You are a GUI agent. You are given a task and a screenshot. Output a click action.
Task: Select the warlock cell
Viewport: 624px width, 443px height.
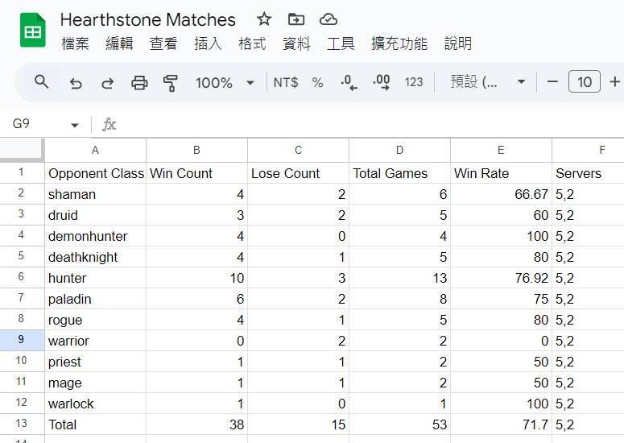95,404
